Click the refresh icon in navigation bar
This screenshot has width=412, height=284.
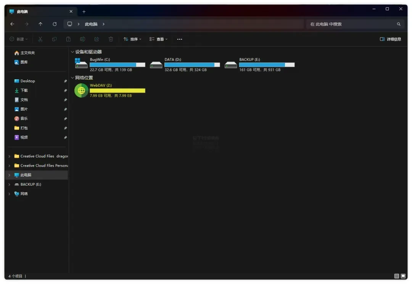point(55,24)
